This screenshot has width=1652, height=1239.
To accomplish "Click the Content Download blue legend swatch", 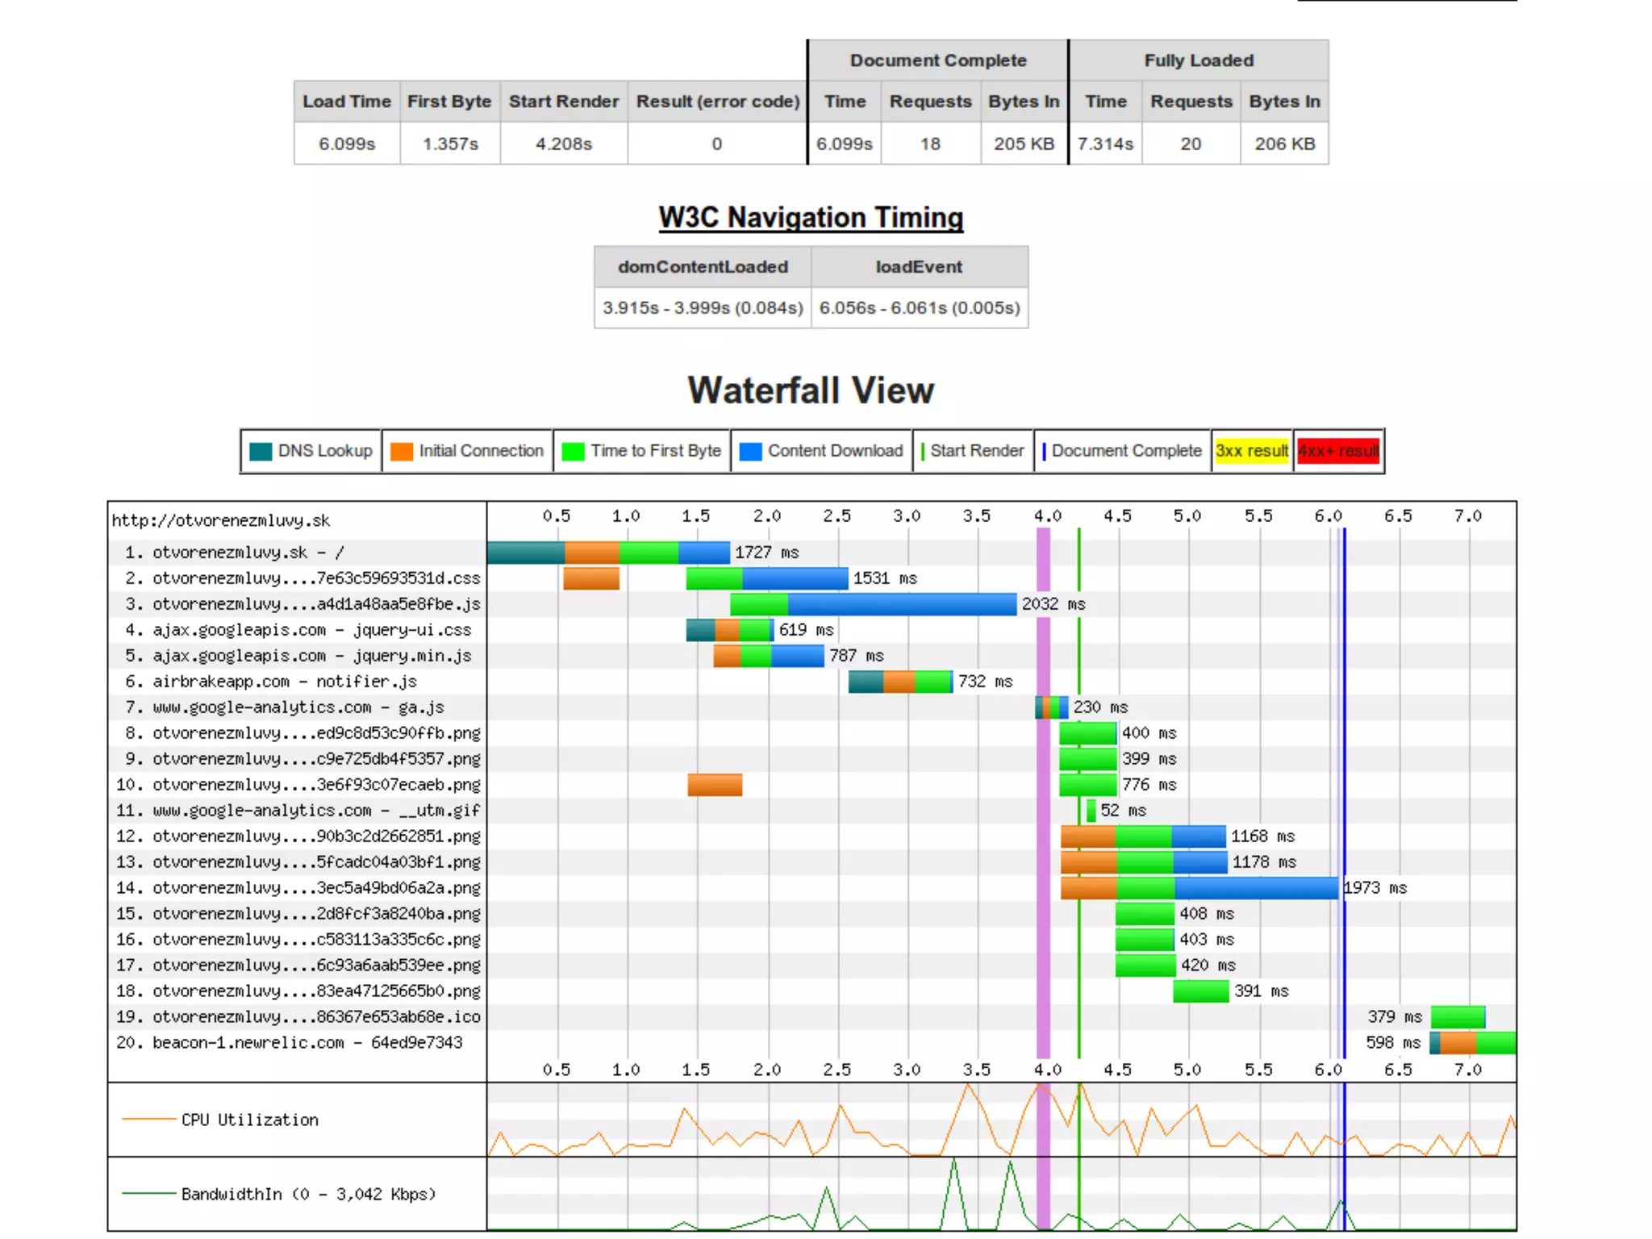I will (x=750, y=452).
